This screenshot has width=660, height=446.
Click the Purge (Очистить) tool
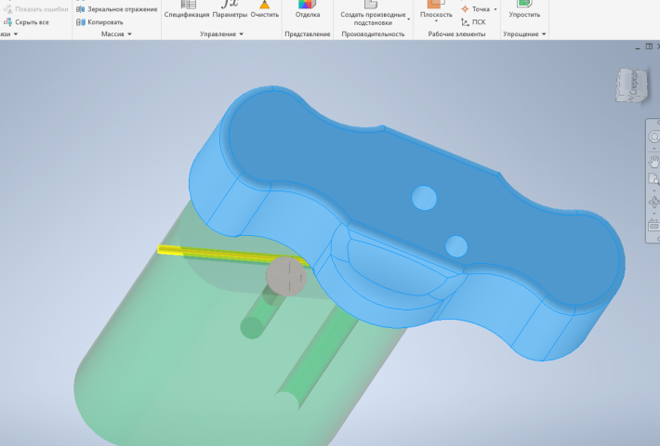point(264,9)
